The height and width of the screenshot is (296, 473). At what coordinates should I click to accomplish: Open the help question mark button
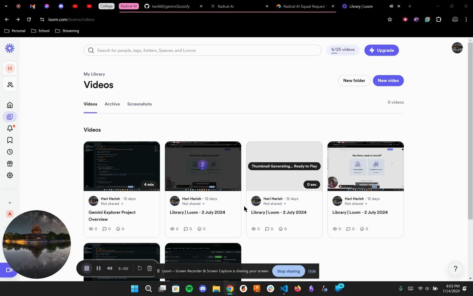point(456,269)
